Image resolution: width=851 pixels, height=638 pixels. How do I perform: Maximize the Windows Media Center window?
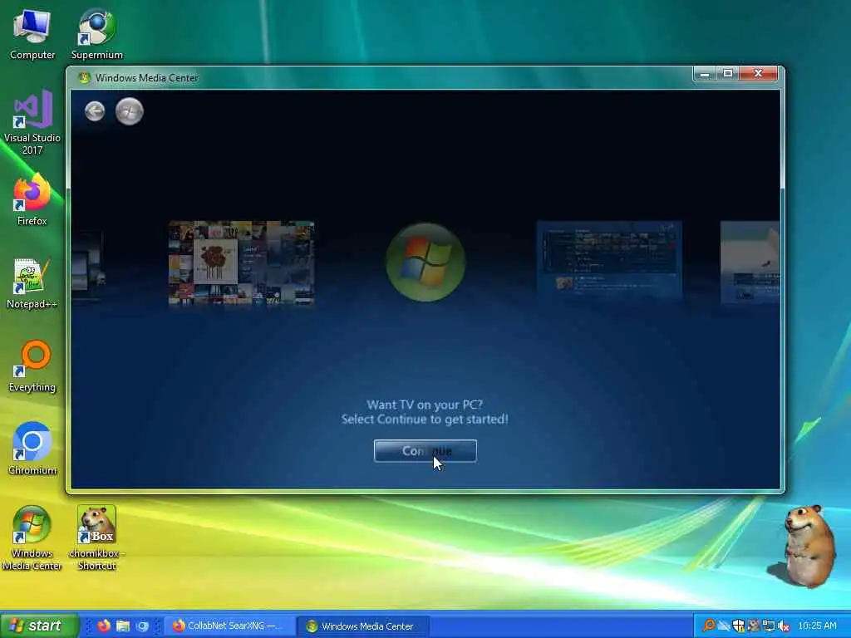(728, 73)
